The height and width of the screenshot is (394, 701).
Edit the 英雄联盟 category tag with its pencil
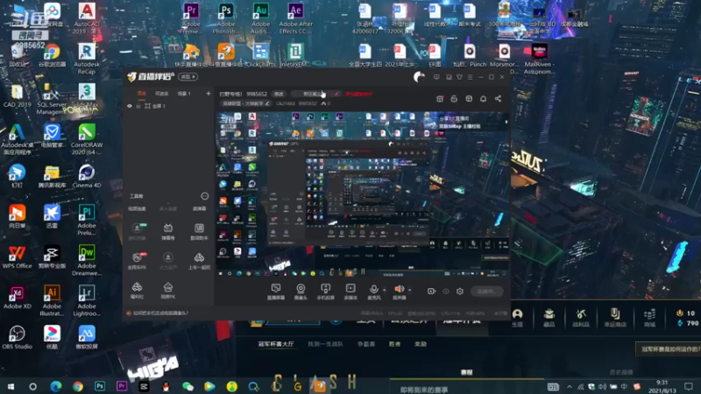(x=267, y=103)
